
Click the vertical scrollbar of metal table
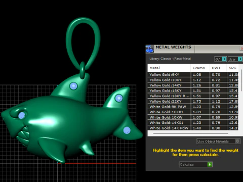click(241, 80)
